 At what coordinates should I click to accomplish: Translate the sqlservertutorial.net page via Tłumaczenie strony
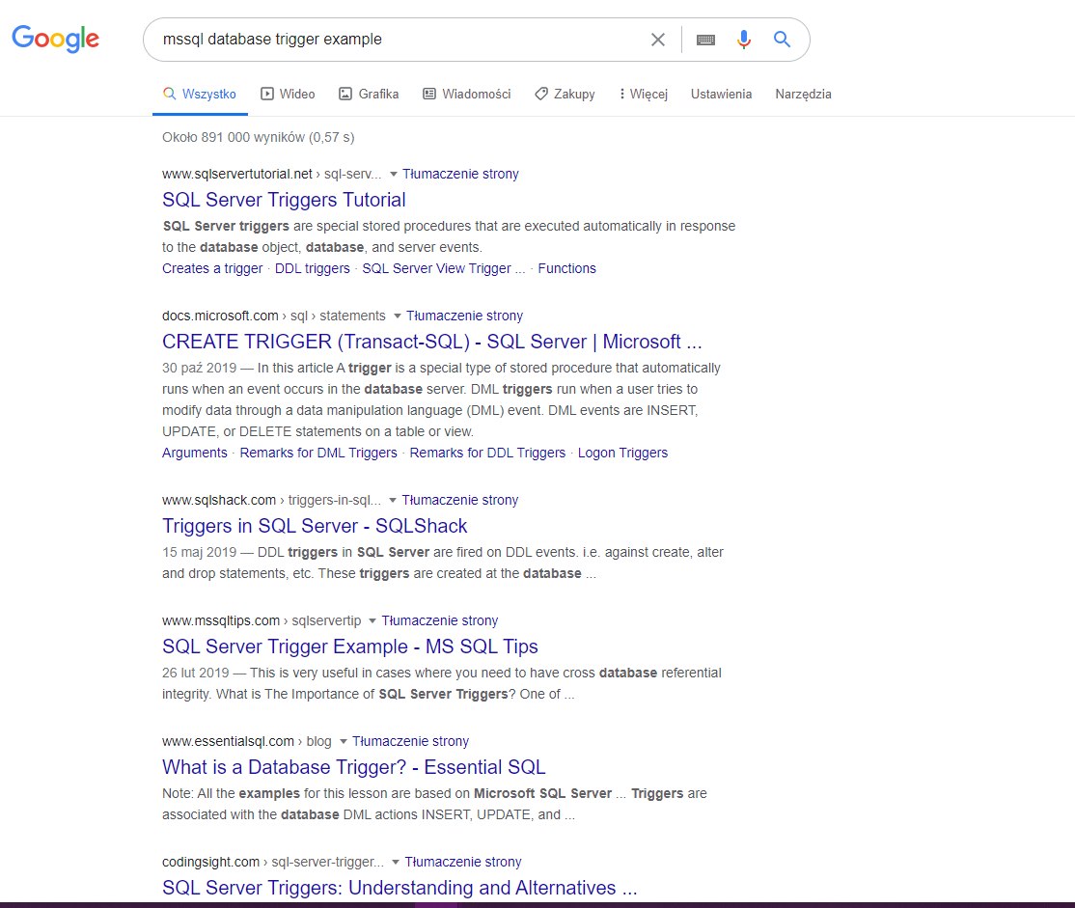coord(460,175)
